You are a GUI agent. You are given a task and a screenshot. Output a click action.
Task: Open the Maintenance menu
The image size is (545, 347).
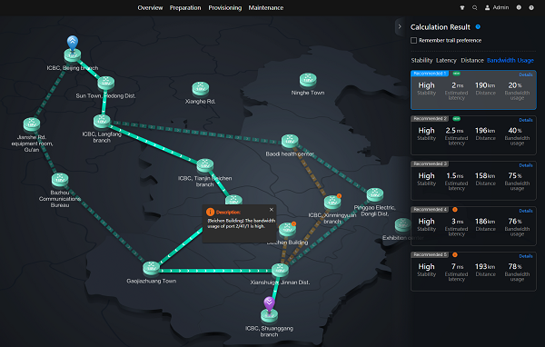pyautogui.click(x=266, y=7)
